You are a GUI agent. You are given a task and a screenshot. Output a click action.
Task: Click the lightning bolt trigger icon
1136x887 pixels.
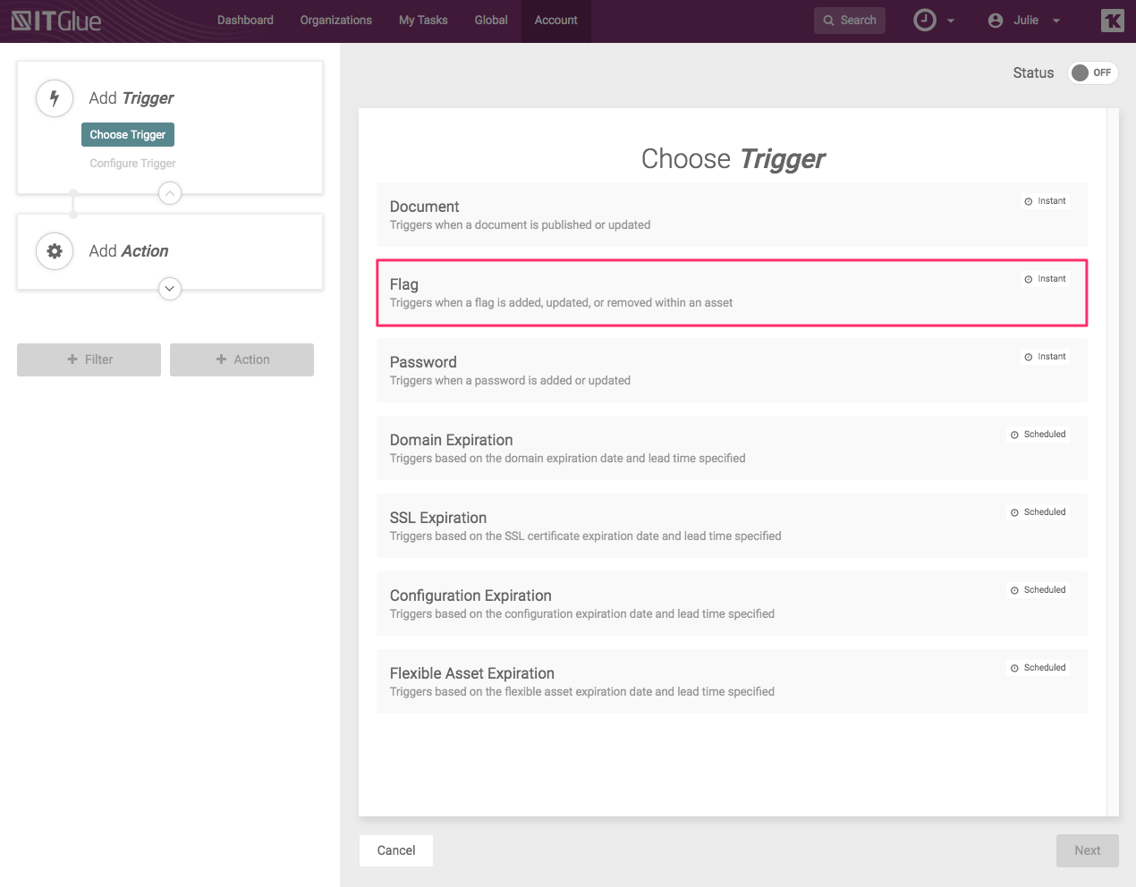click(55, 98)
